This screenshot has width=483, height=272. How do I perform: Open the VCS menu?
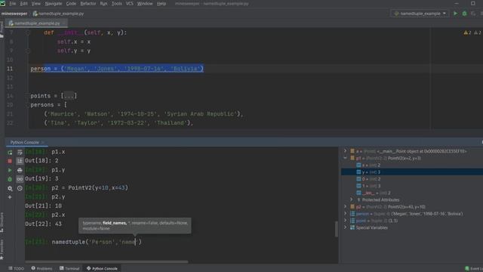(x=130, y=4)
